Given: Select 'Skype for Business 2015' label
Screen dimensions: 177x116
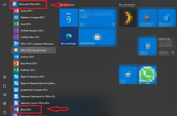Looking at the screenshot, I should 32,77.
